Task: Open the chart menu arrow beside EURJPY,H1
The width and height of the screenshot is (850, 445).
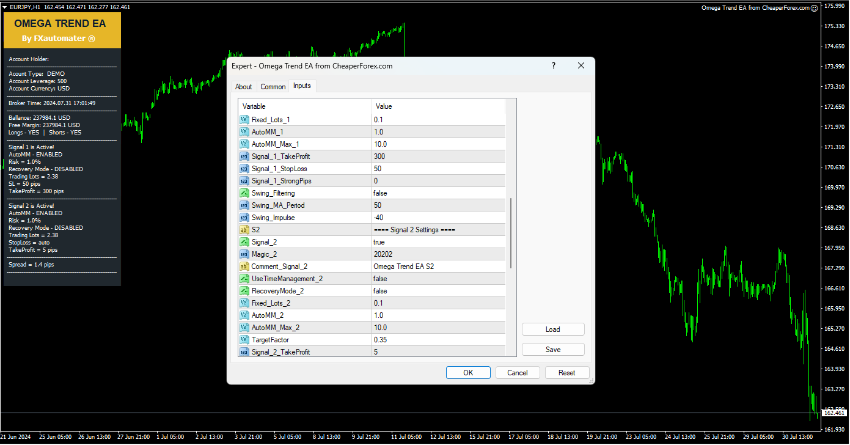Action: pyautogui.click(x=5, y=7)
